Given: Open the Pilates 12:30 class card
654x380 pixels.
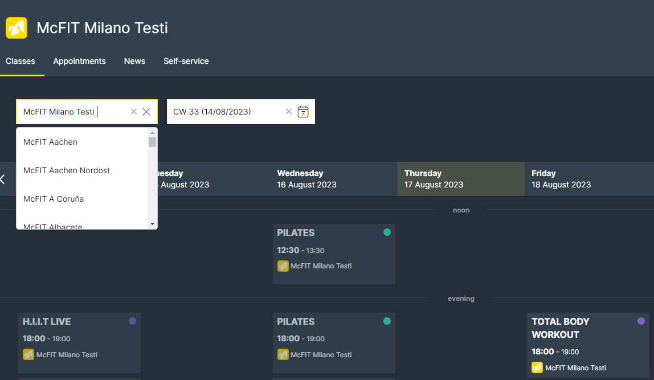Looking at the screenshot, I should coord(334,254).
